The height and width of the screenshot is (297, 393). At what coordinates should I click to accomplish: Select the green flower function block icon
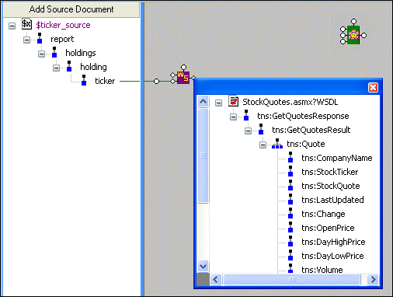coord(353,35)
